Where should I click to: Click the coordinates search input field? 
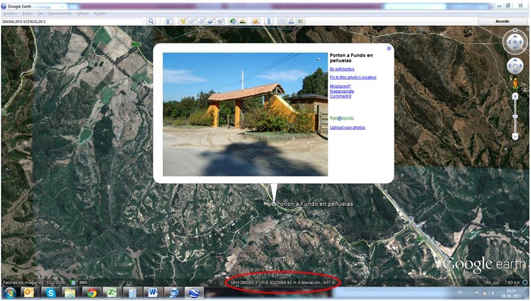(x=71, y=21)
